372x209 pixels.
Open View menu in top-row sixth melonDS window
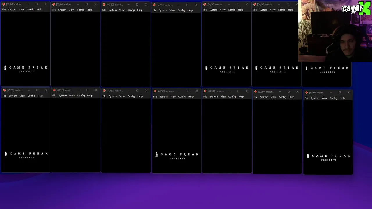(273, 10)
